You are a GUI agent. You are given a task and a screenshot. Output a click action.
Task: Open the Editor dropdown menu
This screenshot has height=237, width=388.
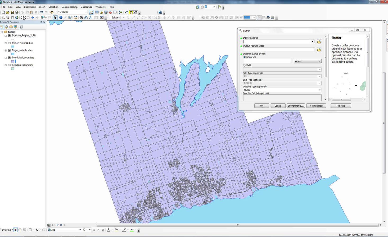(x=115, y=18)
